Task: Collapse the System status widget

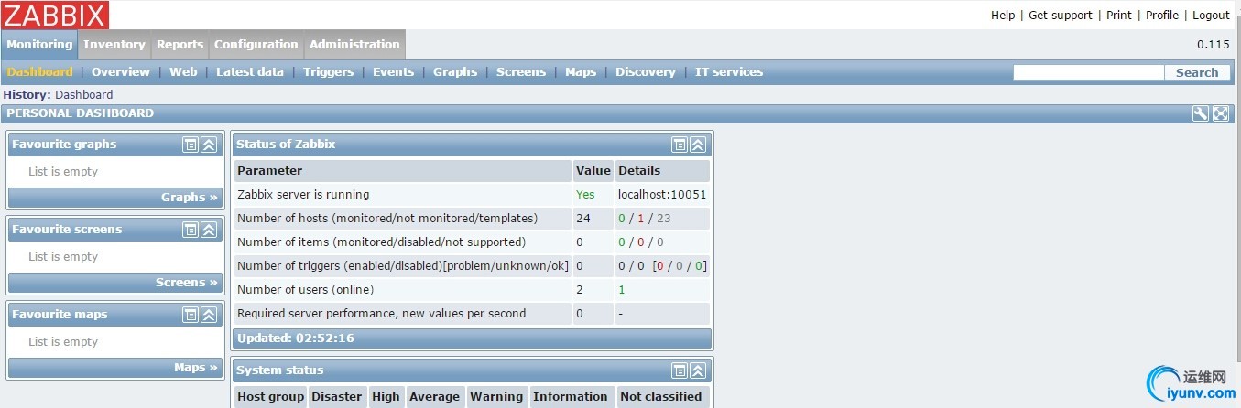Action: [698, 370]
